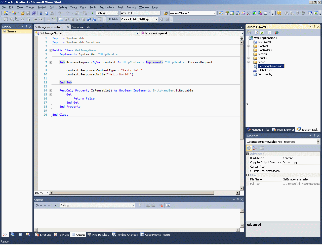Viewport: 322px width, 245px height.
Task: Switch to the Global.asax.vb editor tab
Action: (81, 27)
